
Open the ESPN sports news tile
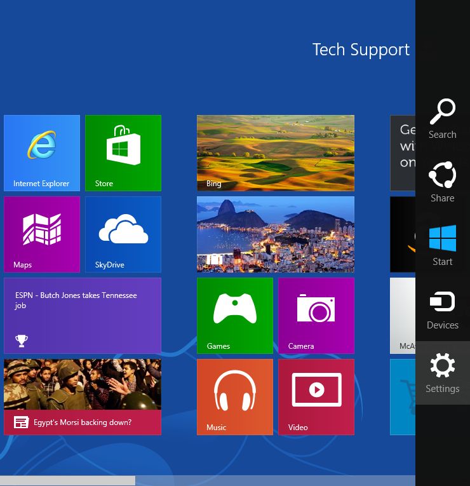83,316
